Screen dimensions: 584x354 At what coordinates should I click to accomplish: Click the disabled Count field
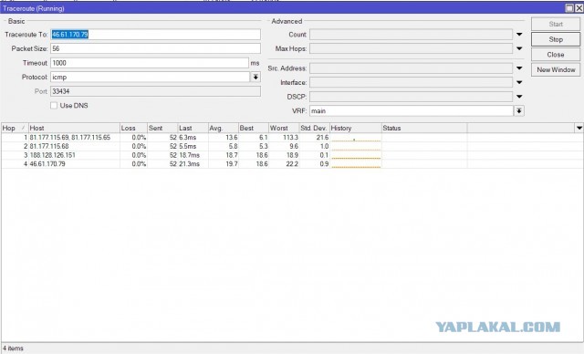point(412,35)
